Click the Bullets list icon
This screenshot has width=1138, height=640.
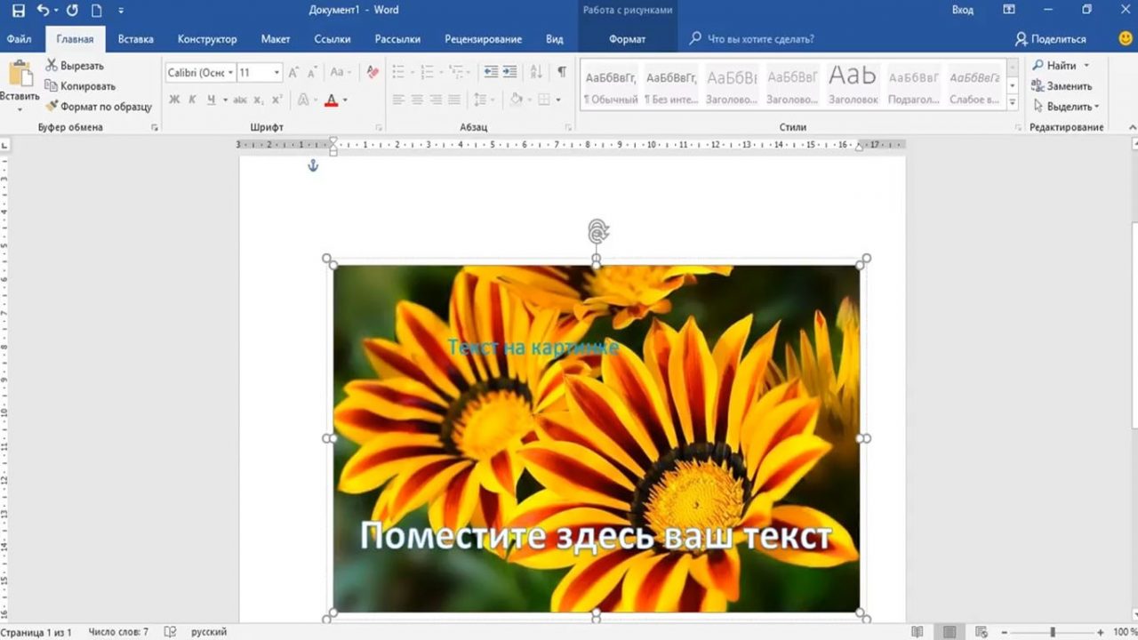(x=398, y=72)
